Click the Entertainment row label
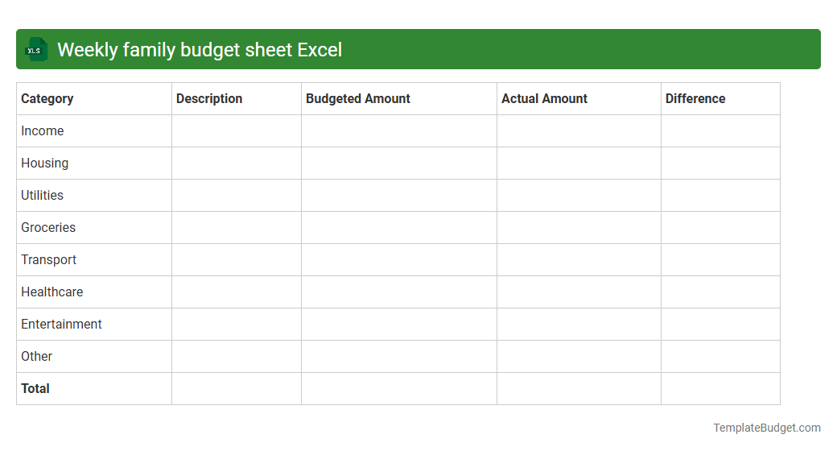Screen dimensions: 837x451 61,324
